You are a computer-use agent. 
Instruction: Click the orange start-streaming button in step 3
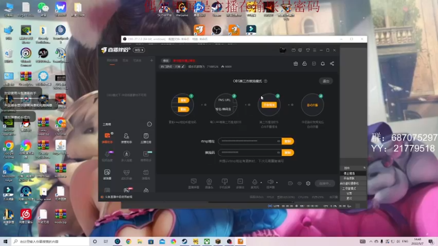[x=269, y=105]
